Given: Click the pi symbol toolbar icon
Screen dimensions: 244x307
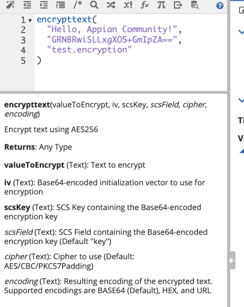Looking at the screenshot, I should (x=161, y=5).
